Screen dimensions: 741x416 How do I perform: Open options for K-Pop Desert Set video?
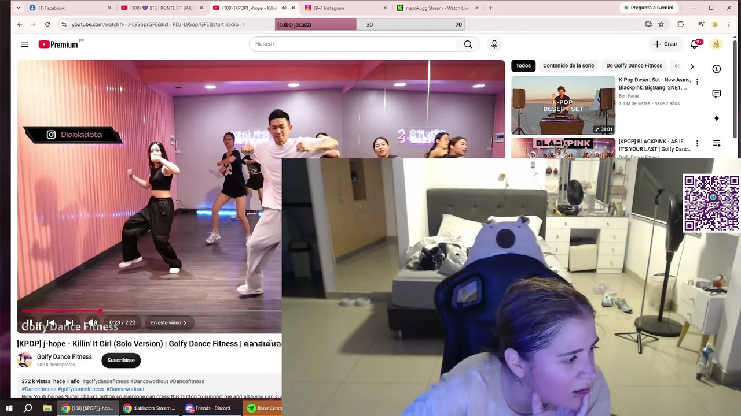tap(697, 82)
